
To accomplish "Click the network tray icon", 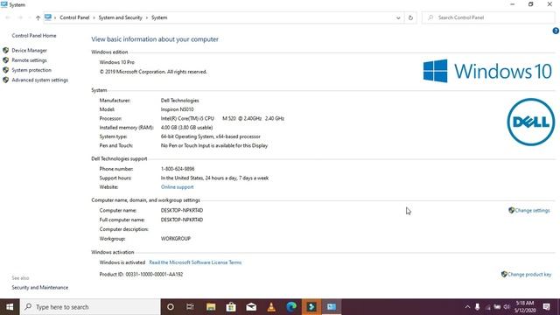I will point(487,307).
